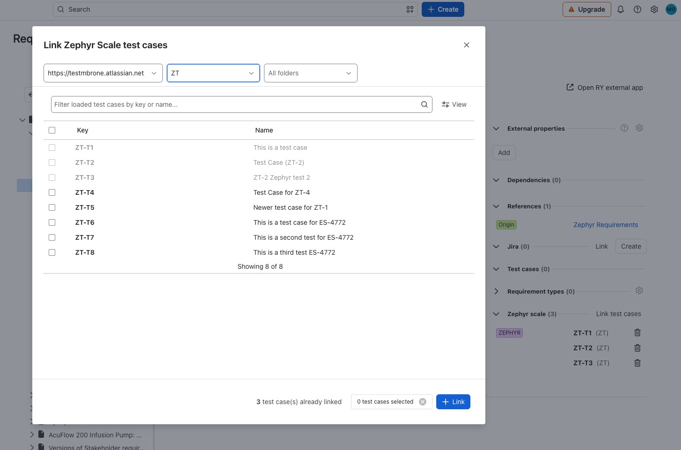Close the Link Zephyr Scale test cases dialog

click(467, 45)
